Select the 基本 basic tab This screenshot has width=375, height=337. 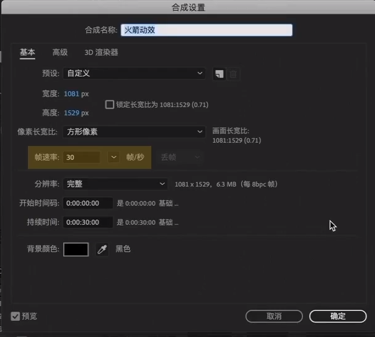27,53
